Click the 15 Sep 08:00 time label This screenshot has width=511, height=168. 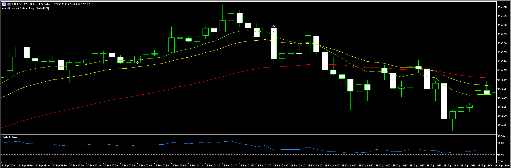coord(179,166)
